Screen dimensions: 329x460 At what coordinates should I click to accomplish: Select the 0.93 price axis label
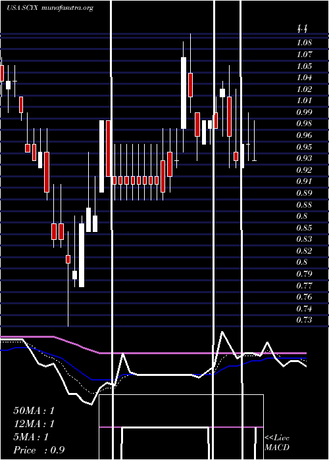pos(304,158)
